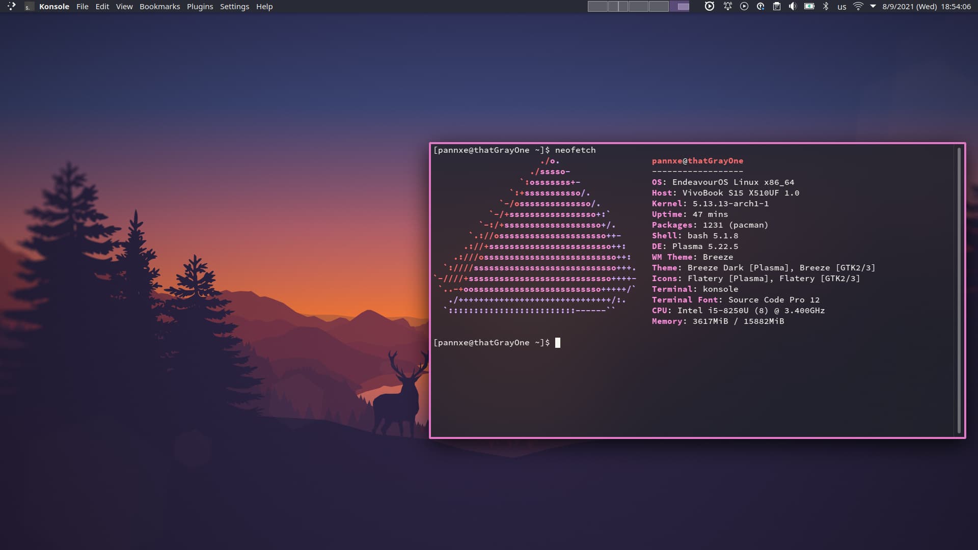
Task: Open the File menu
Action: (x=83, y=7)
